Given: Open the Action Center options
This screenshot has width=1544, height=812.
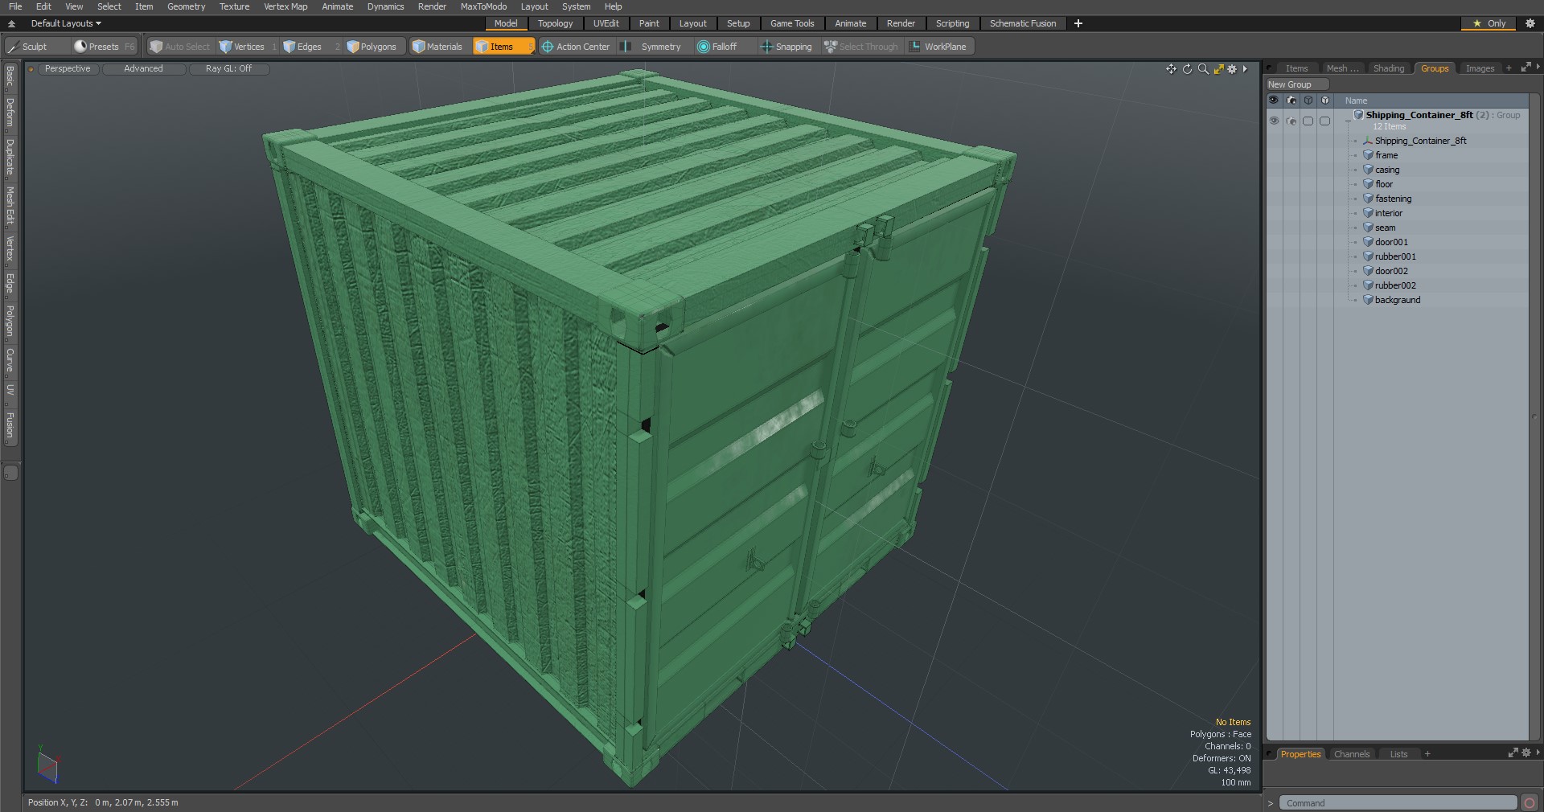Looking at the screenshot, I should tap(576, 47).
